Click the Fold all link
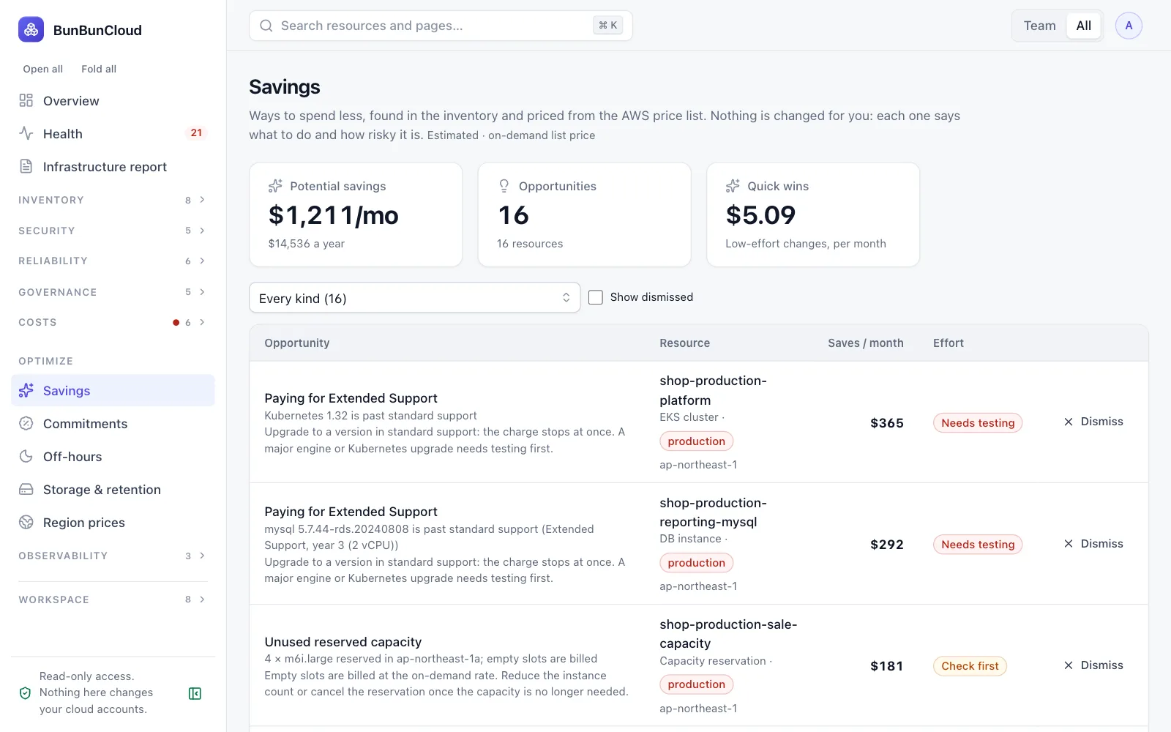This screenshot has width=1171, height=732. 99,69
